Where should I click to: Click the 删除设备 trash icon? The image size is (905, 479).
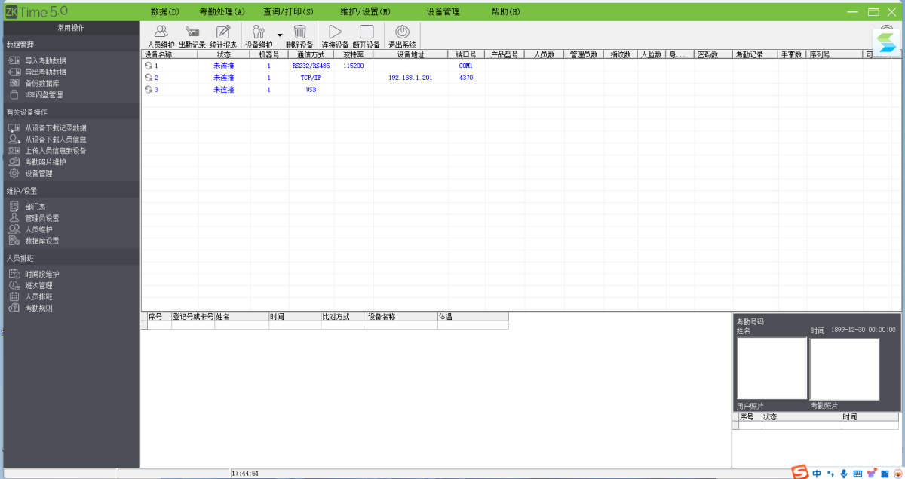coord(299,32)
